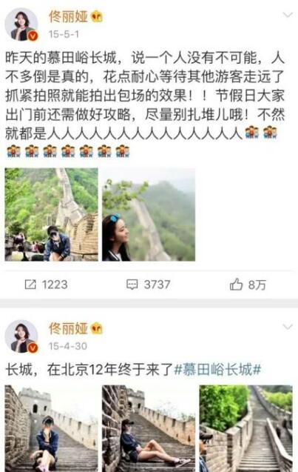The width and height of the screenshot is (298, 472).
Task: View crouching photo on Great Wall thumbnail
Action: click(51, 214)
